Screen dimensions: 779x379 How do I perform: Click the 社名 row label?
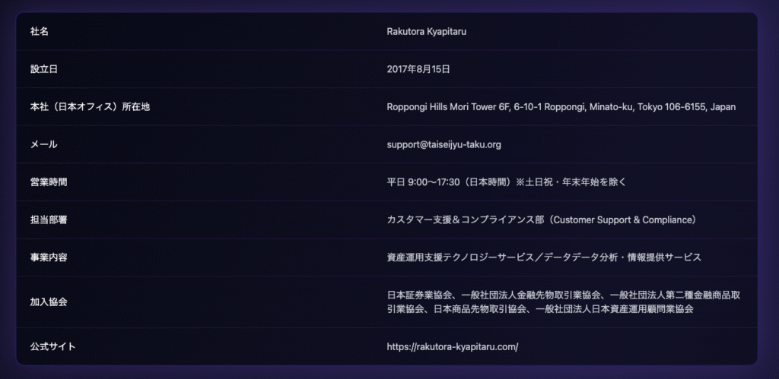pos(40,31)
